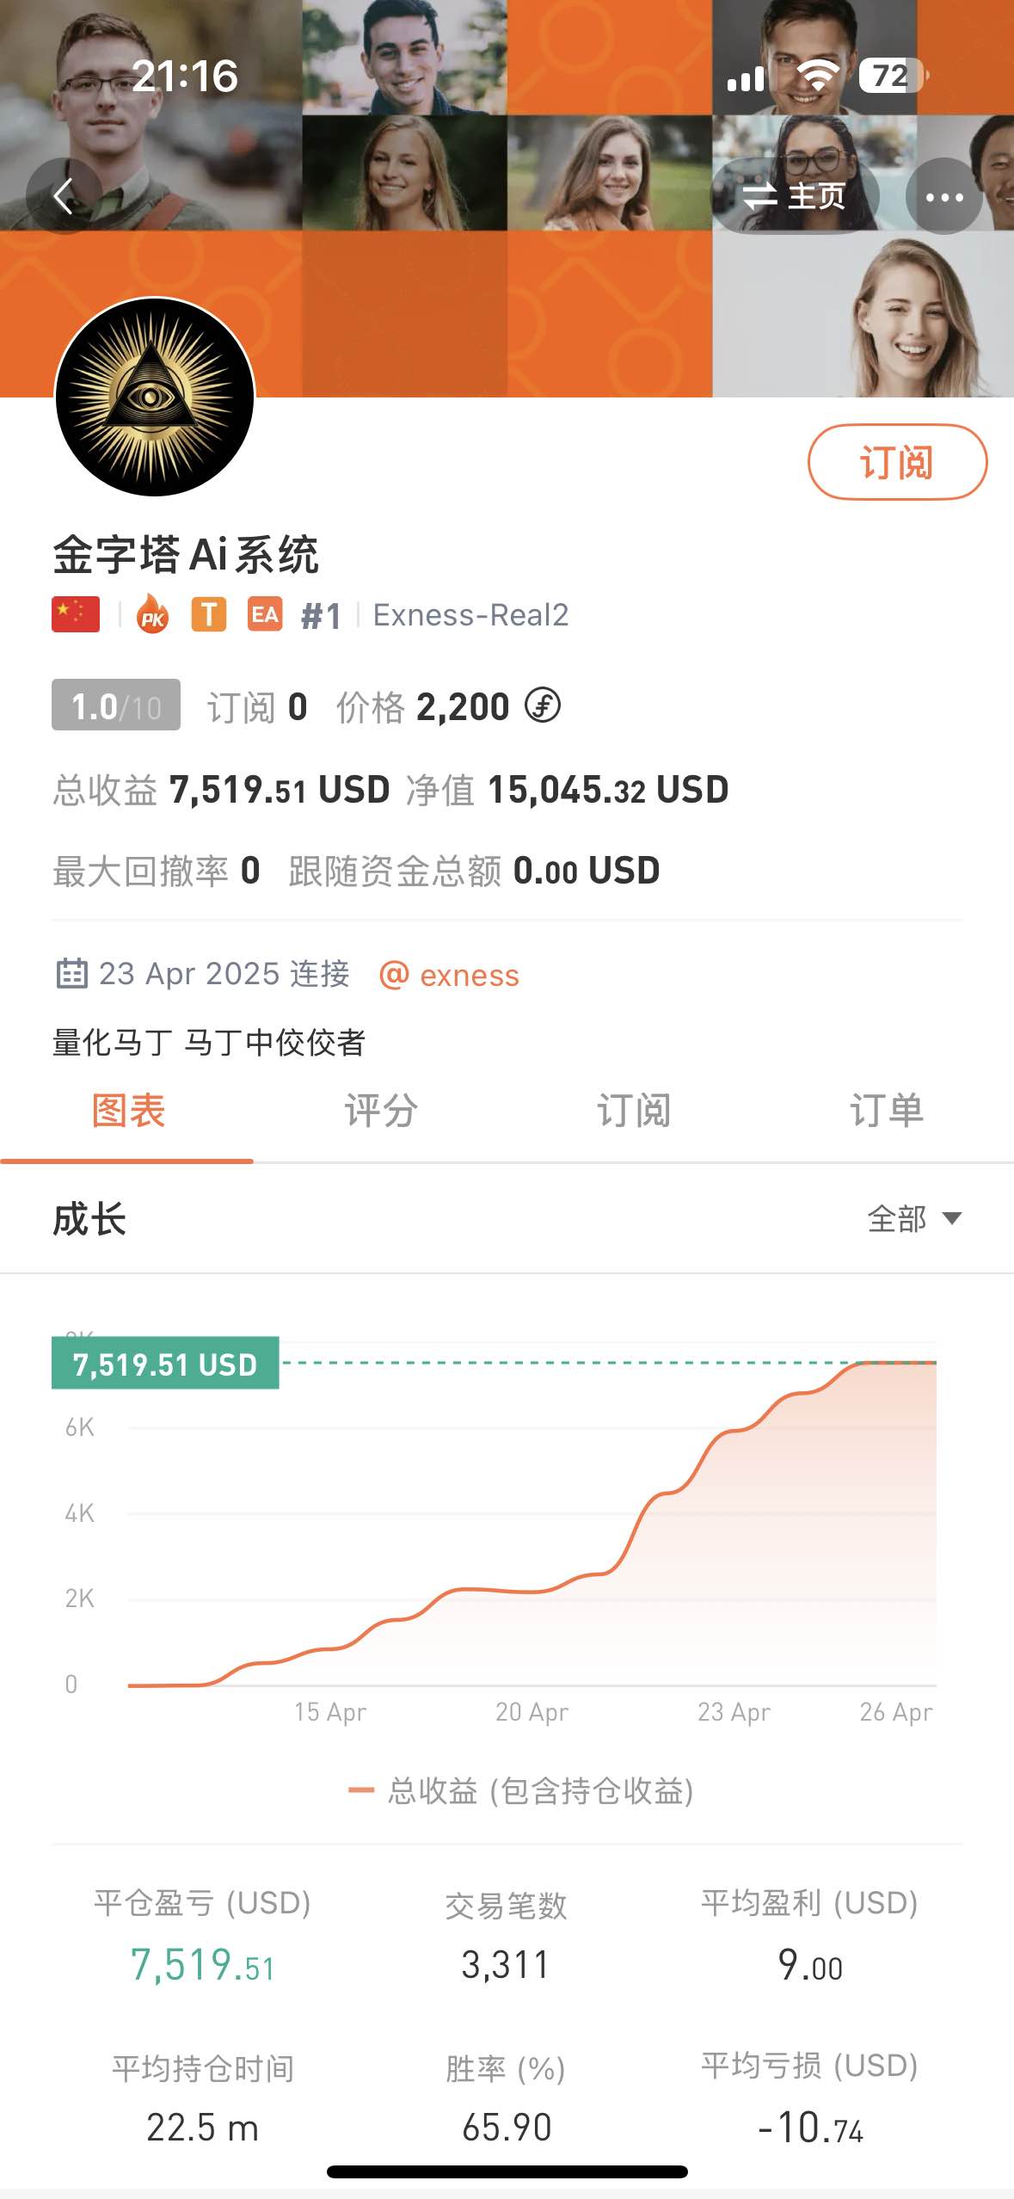Tap the 7,519.51 USD chart value label
1014x2199 pixels.
[165, 1364]
